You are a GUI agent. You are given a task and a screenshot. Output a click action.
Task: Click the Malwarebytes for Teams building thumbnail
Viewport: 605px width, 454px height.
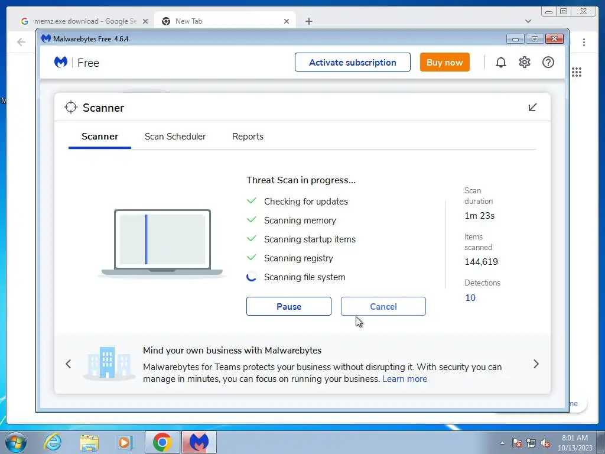click(109, 364)
